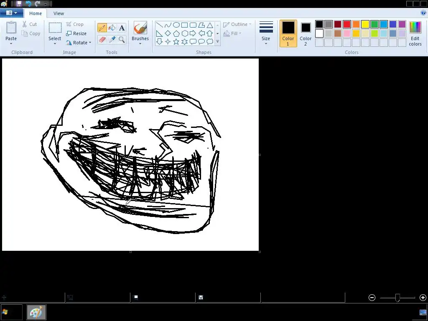Open the Resize dialog
Screen dimensions: 428x321
(x=76, y=33)
